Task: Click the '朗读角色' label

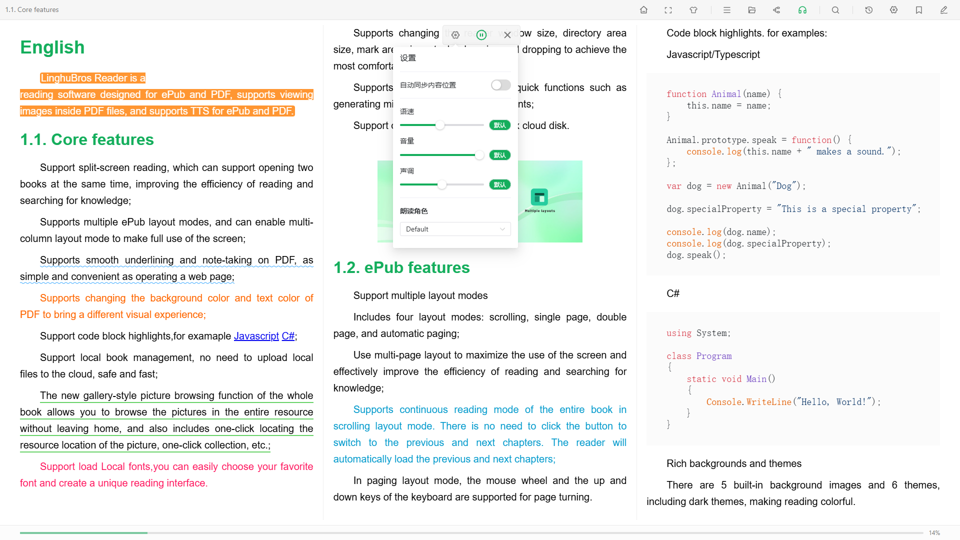Action: point(414,211)
